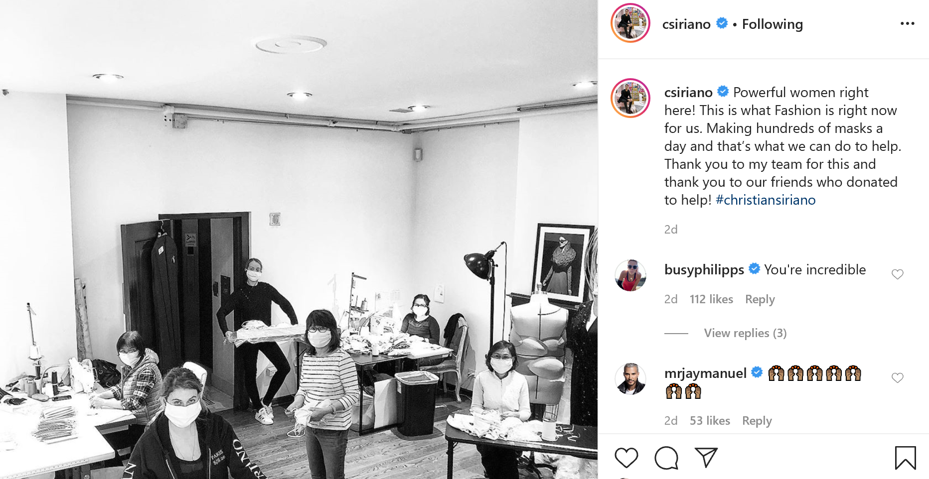Open #christiansiriano hashtag link
This screenshot has width=929, height=479.
[766, 200]
